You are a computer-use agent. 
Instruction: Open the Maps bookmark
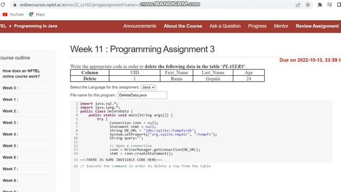pyautogui.click(x=37, y=14)
